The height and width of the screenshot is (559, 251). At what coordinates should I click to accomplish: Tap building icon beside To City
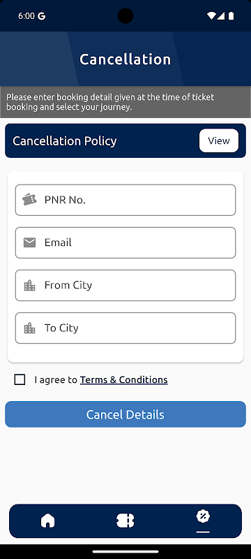pyautogui.click(x=29, y=328)
